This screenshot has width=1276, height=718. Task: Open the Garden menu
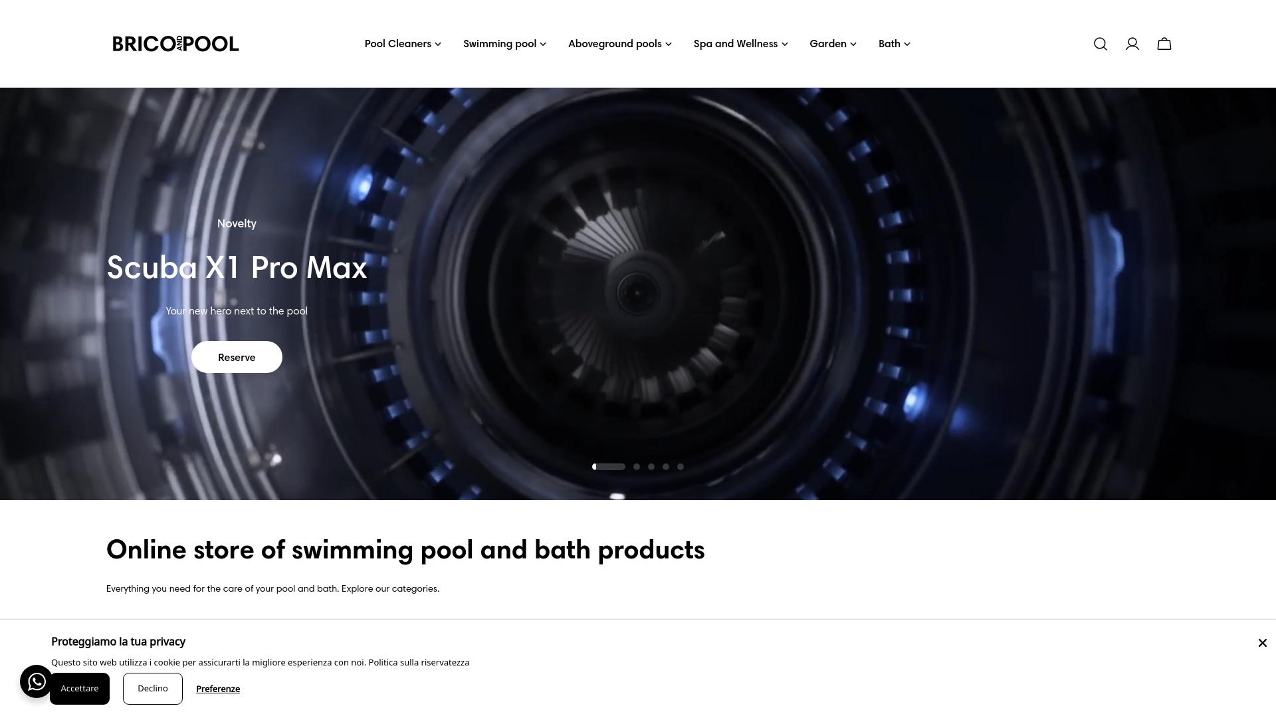[x=833, y=44]
